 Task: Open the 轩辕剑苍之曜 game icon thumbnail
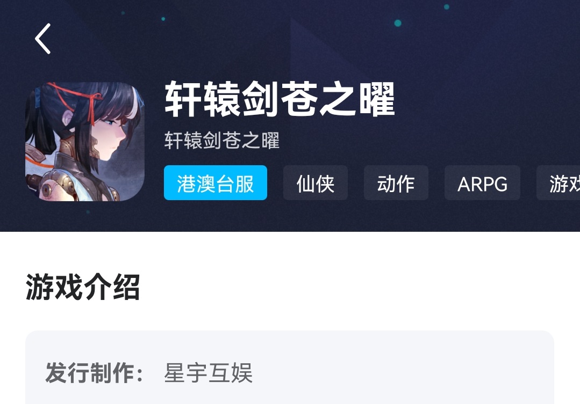pyautogui.click(x=85, y=142)
